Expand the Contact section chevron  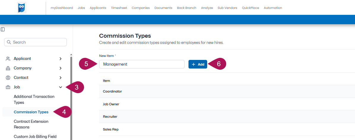pos(61,78)
